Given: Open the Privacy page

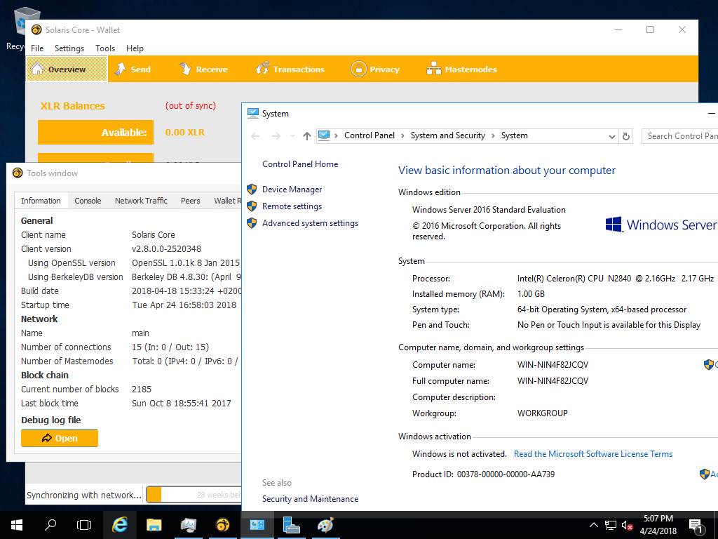Looking at the screenshot, I should 375,69.
